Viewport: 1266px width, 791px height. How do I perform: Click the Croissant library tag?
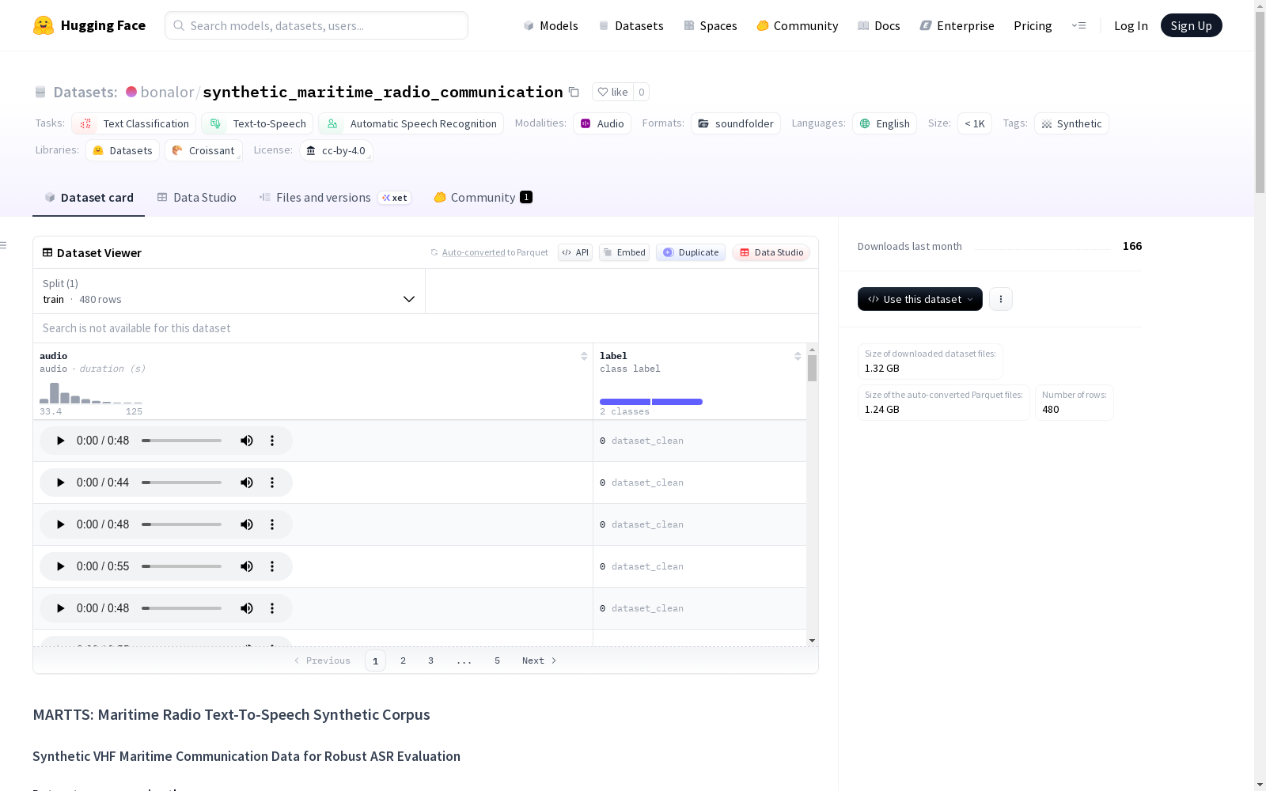(x=203, y=150)
